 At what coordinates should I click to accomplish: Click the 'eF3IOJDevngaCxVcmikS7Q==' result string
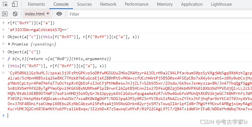pos(38,30)
